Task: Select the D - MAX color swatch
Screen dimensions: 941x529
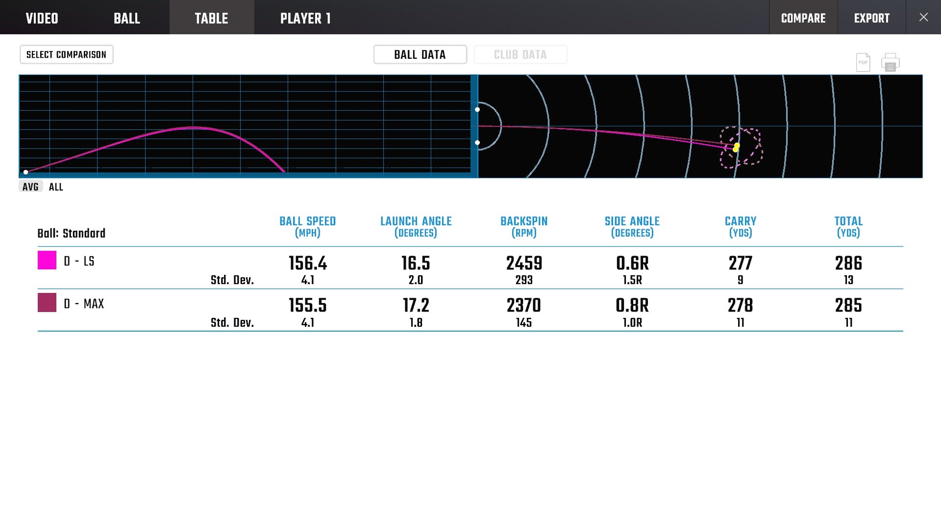Action: [x=48, y=304]
